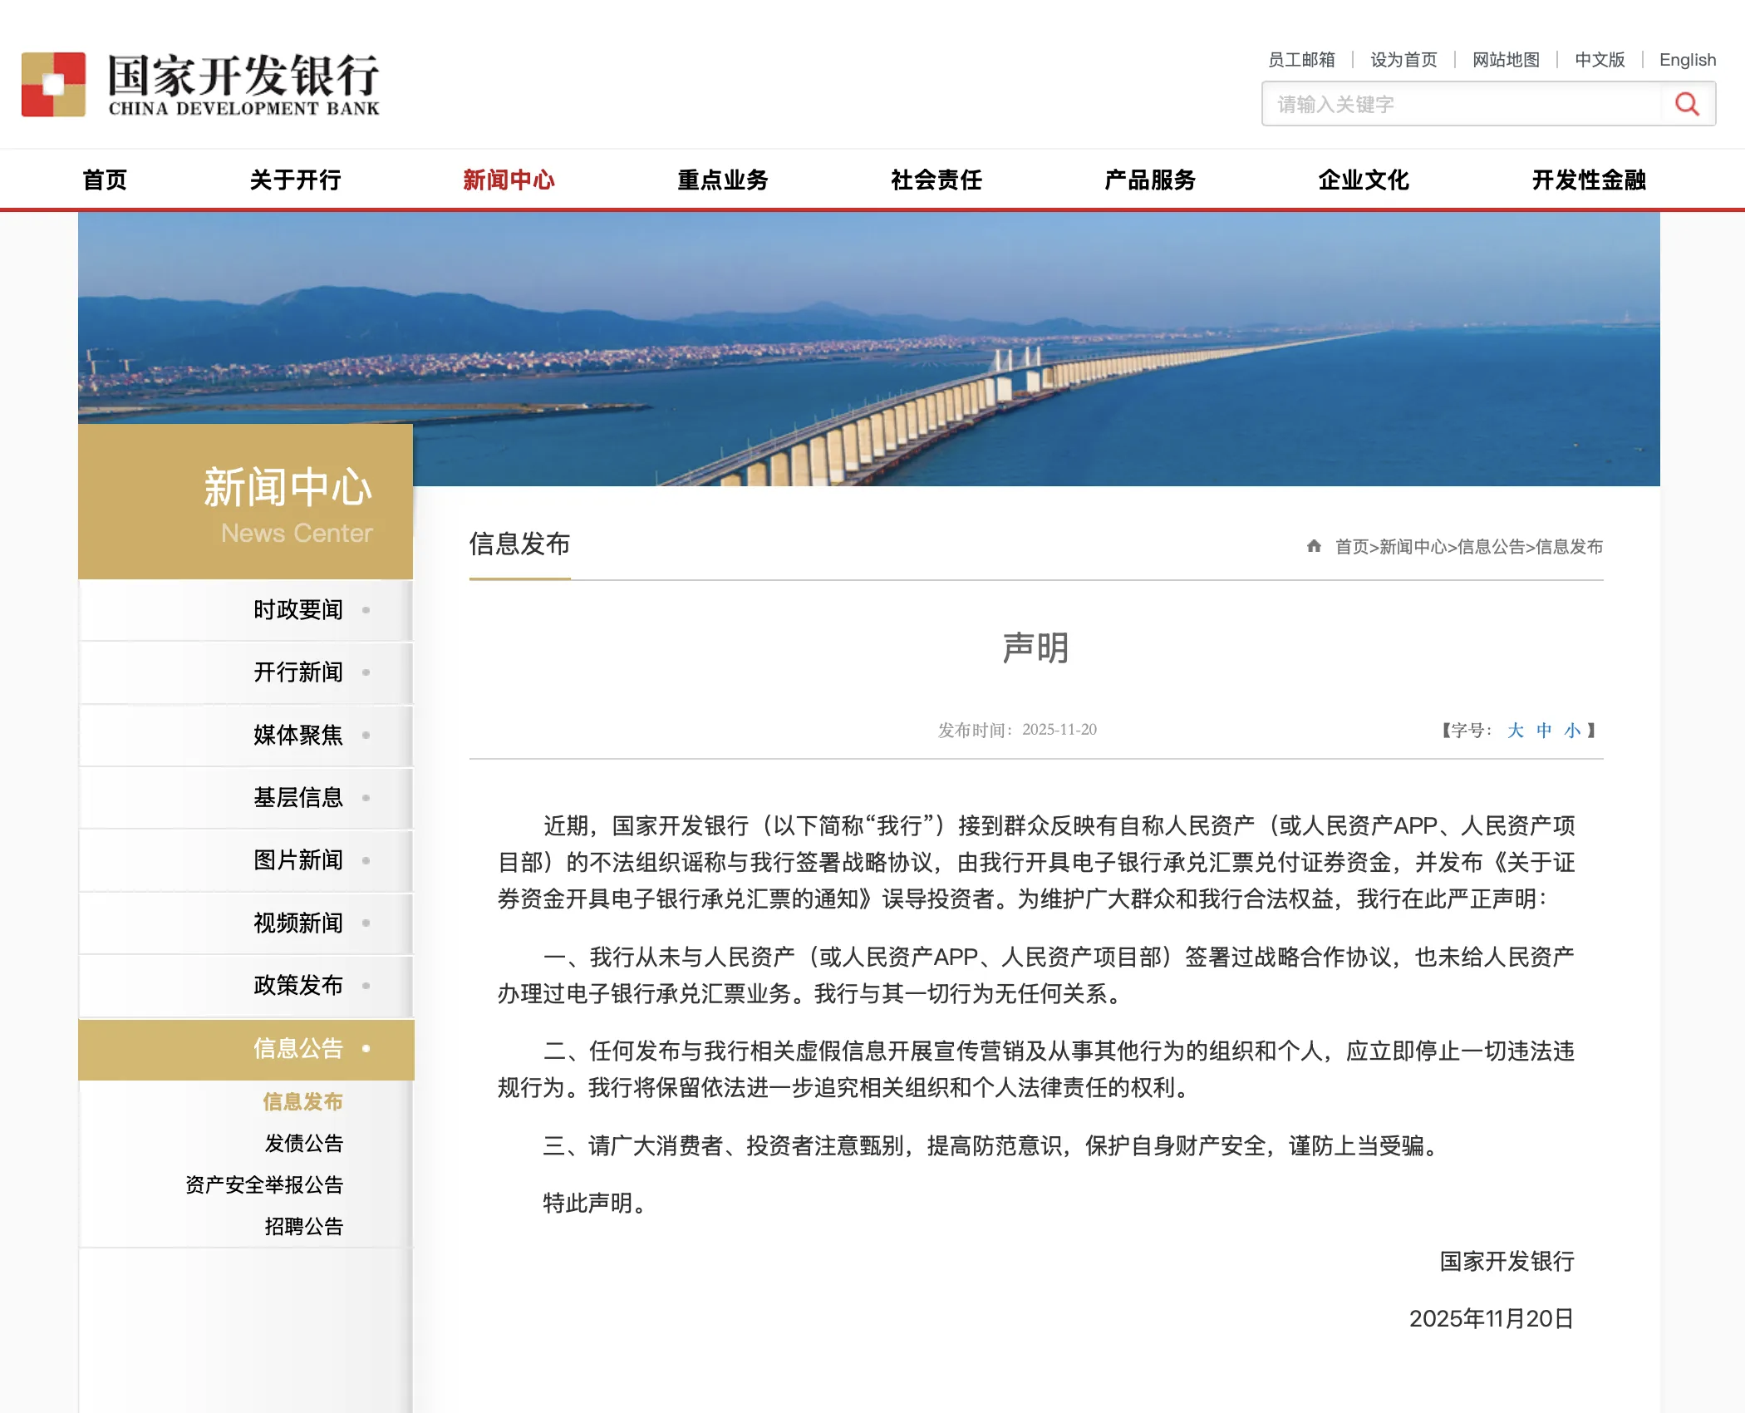This screenshot has width=1745, height=1413.
Task: Click the China Development Bank logo
Action: [200, 85]
